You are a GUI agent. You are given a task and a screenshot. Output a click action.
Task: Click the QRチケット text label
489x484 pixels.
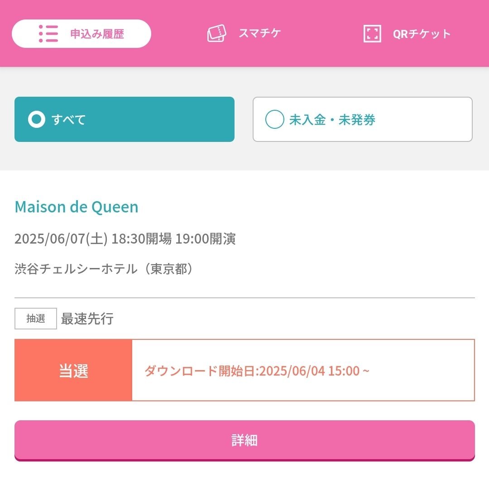click(x=422, y=33)
